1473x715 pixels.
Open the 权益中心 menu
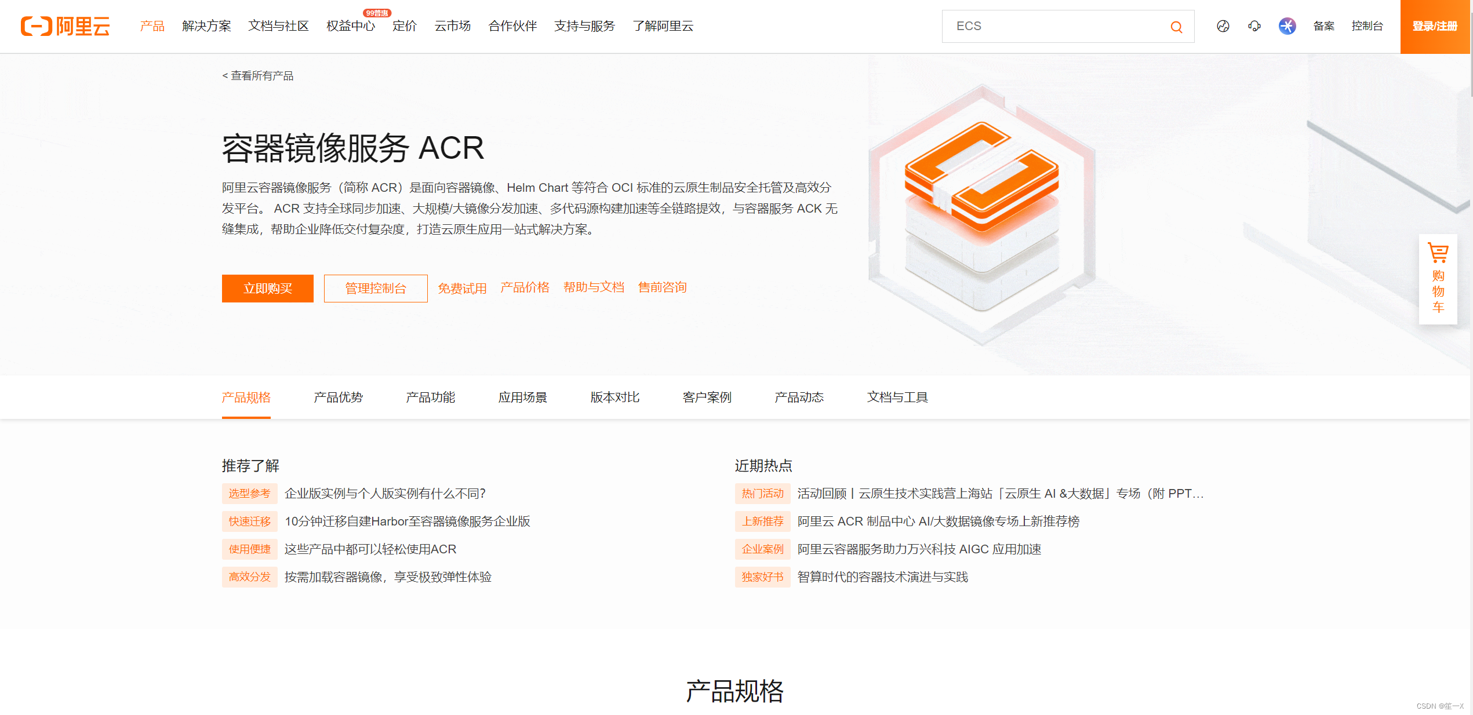coord(350,26)
